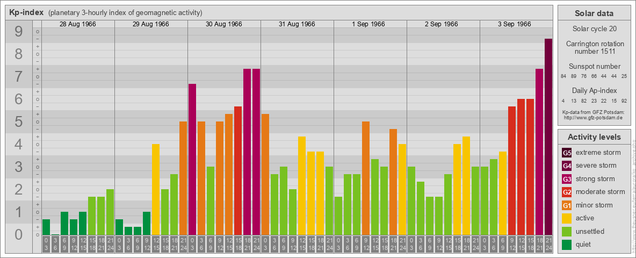636x258 pixels.
Task: Select the 28 Aug 1966 date header
Action: [78, 24]
